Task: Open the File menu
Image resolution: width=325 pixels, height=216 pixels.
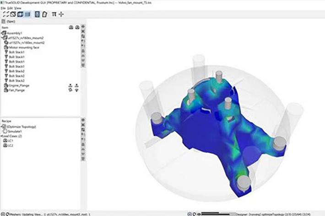Action: [x=3, y=8]
